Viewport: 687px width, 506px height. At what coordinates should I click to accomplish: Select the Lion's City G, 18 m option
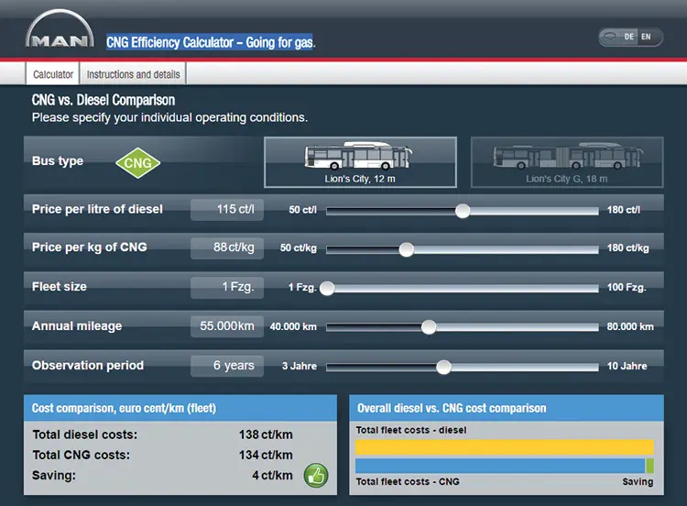(567, 162)
